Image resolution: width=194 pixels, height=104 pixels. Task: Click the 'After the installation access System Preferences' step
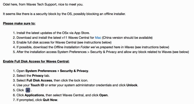[x=101, y=52]
